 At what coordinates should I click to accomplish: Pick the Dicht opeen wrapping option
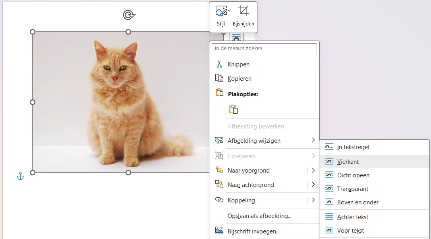click(374, 175)
